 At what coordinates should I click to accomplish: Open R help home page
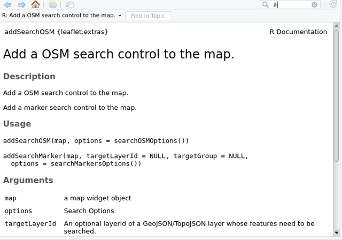click(x=35, y=4)
